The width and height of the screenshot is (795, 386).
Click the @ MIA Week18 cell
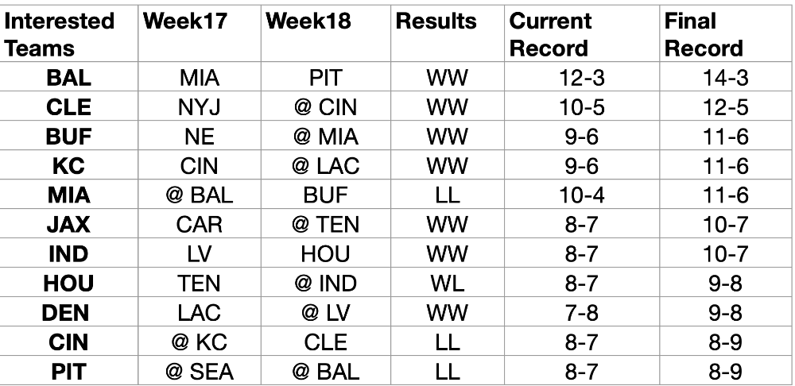point(325,136)
